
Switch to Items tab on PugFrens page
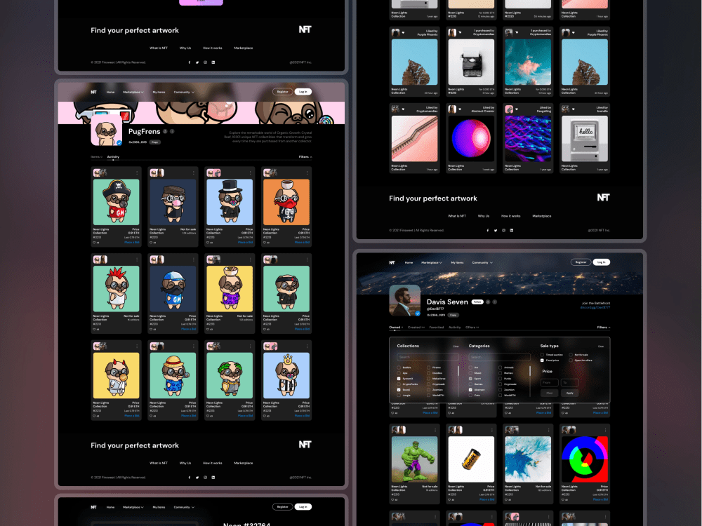pyautogui.click(x=96, y=157)
